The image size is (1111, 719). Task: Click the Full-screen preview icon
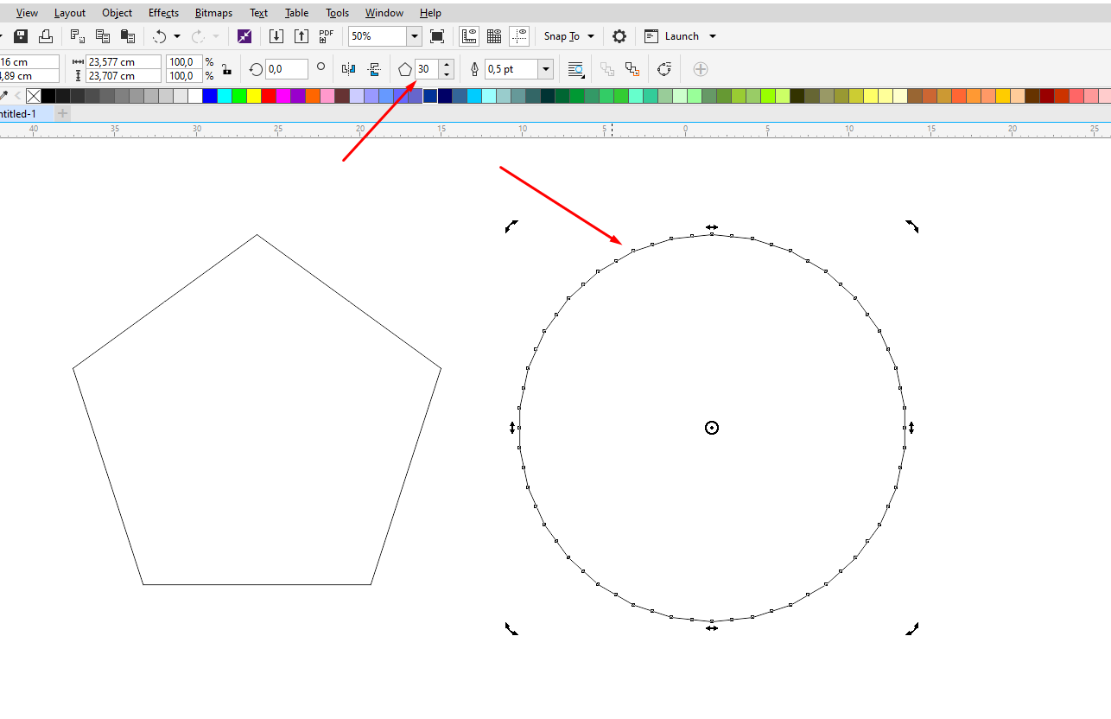click(x=437, y=36)
